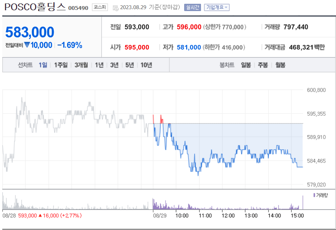Click the current price 583,000
The image size is (336, 230).
pos(30,32)
